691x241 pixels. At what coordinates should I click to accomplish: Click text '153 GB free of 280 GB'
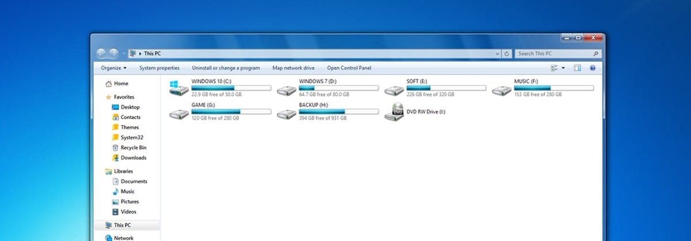pos(537,94)
